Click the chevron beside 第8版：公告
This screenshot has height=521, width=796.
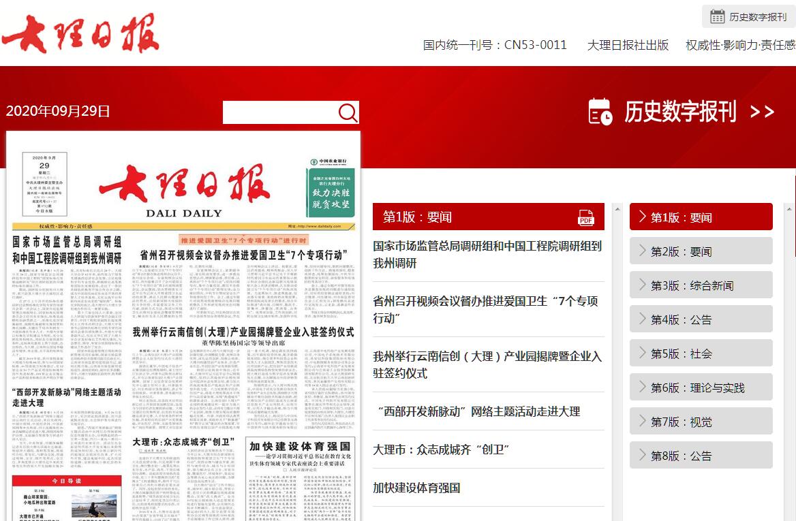point(642,454)
